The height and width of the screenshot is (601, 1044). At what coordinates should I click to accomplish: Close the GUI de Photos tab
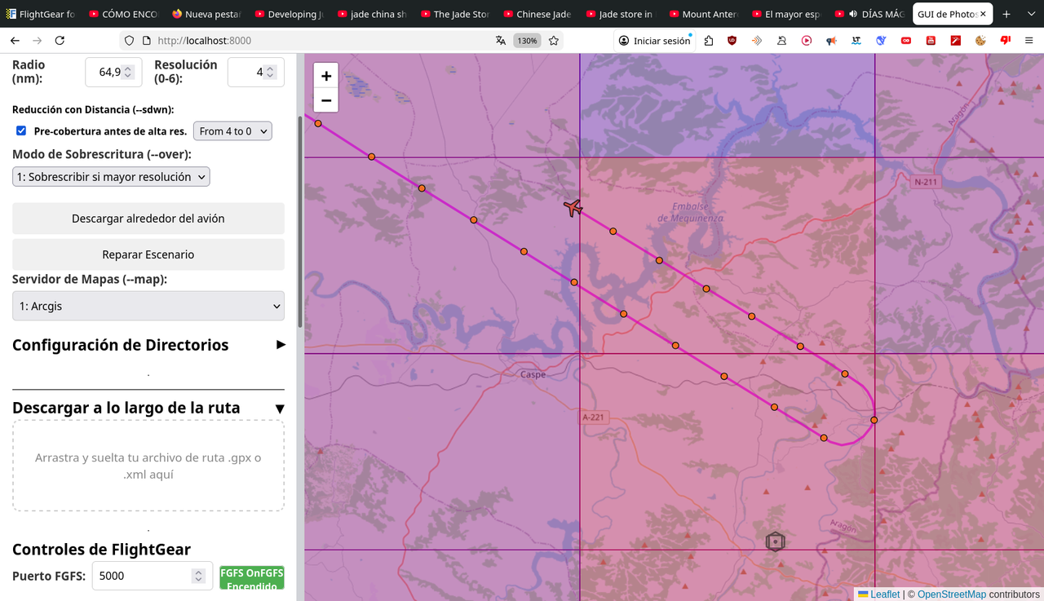coord(983,14)
